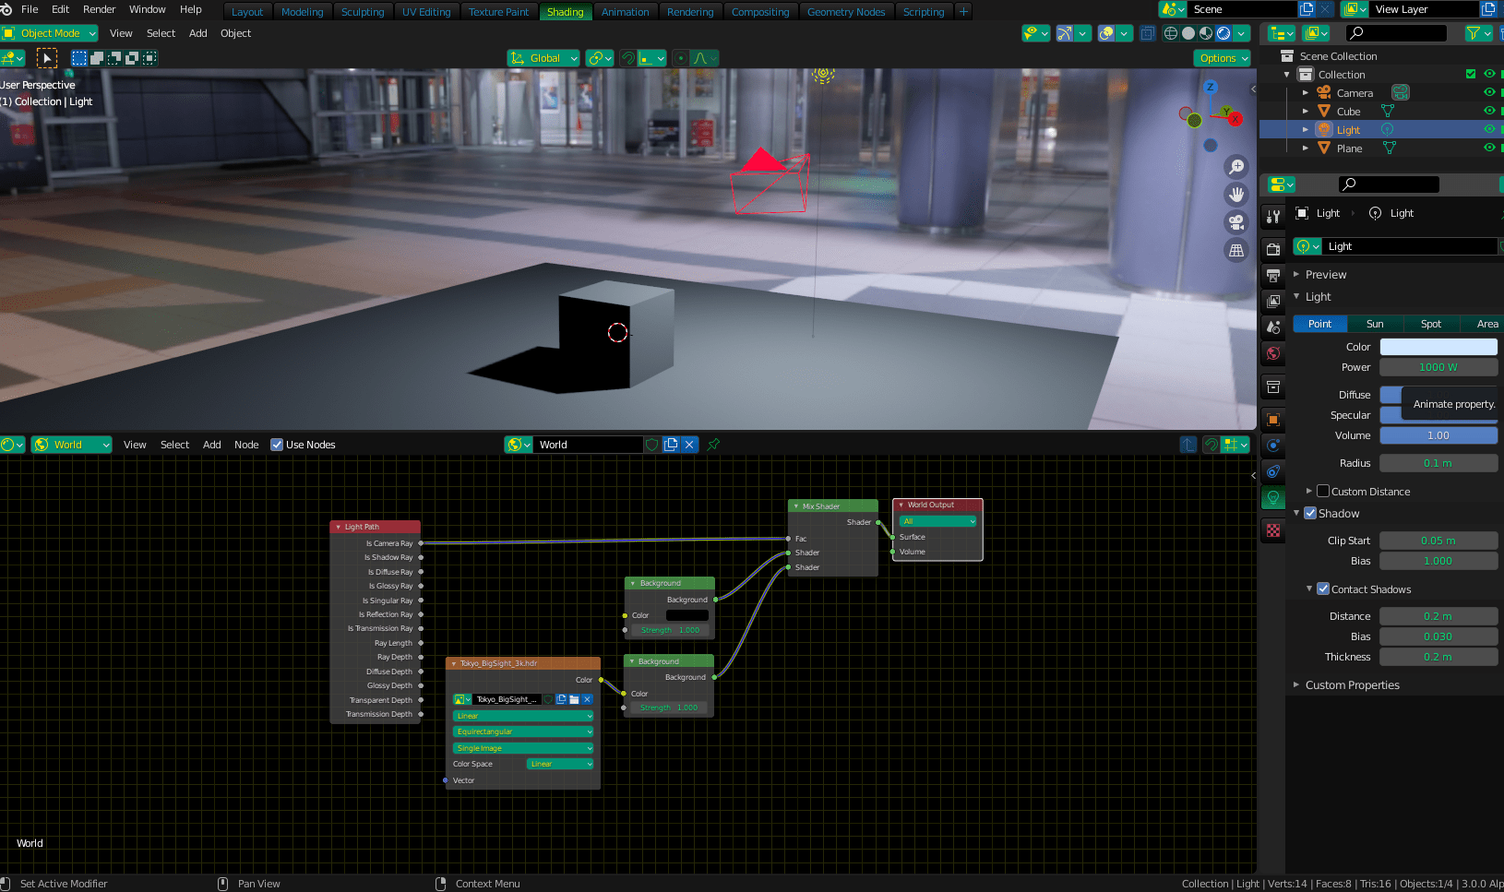Uncheck Contact Shadows
The height and width of the screenshot is (892, 1504).
coord(1324,589)
